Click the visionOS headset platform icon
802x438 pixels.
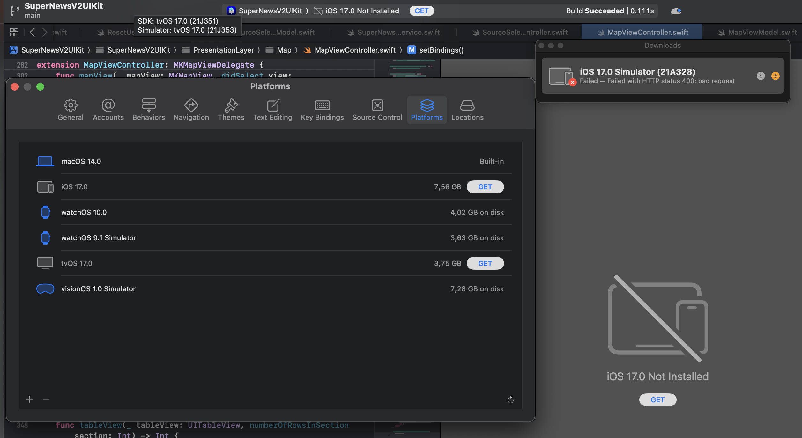[x=45, y=289]
